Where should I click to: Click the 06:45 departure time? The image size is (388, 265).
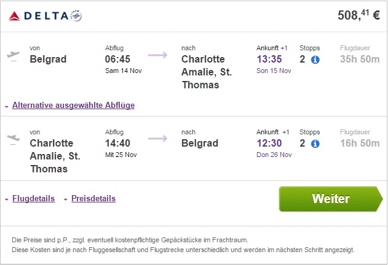tap(118, 60)
